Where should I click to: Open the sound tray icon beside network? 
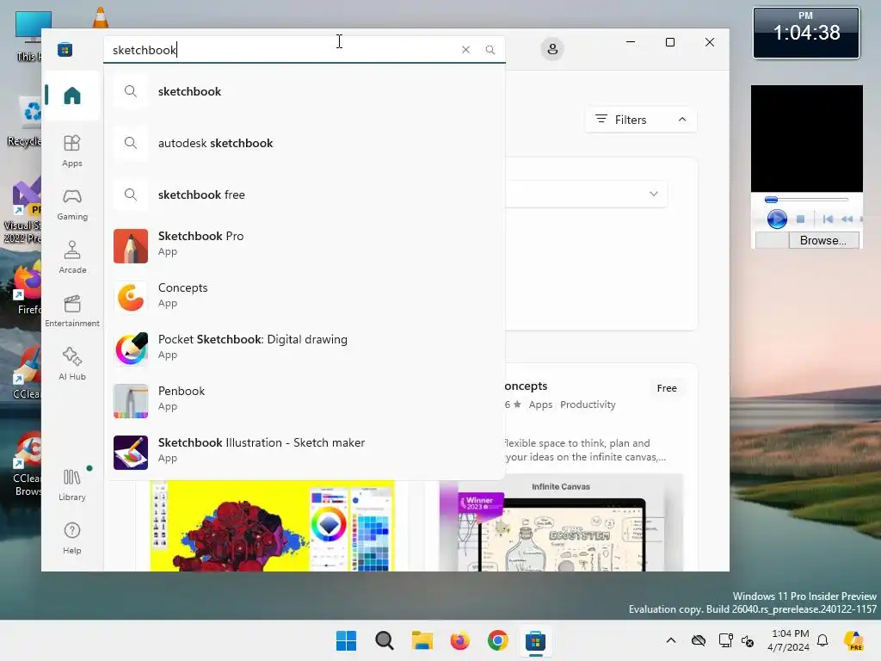click(748, 640)
